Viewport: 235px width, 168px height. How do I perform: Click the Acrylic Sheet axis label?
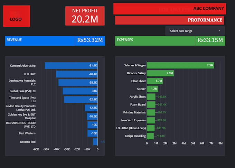(x=138, y=97)
